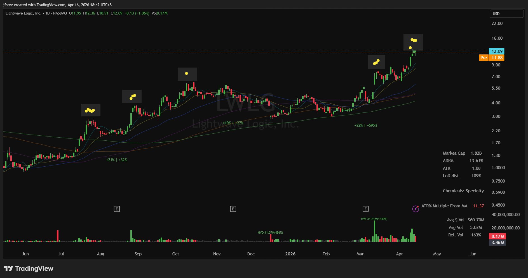Image resolution: width=528 pixels, height=278 pixels.
Task: Click the Apr label on time axis
Action: point(399,254)
